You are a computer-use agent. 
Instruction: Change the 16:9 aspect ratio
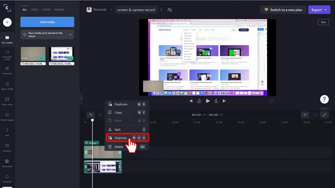323,22
